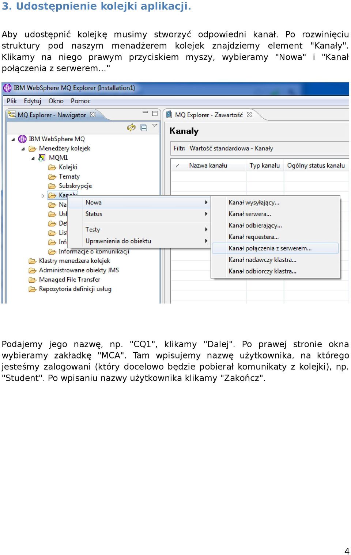Select the Tematy tree item

69,176
